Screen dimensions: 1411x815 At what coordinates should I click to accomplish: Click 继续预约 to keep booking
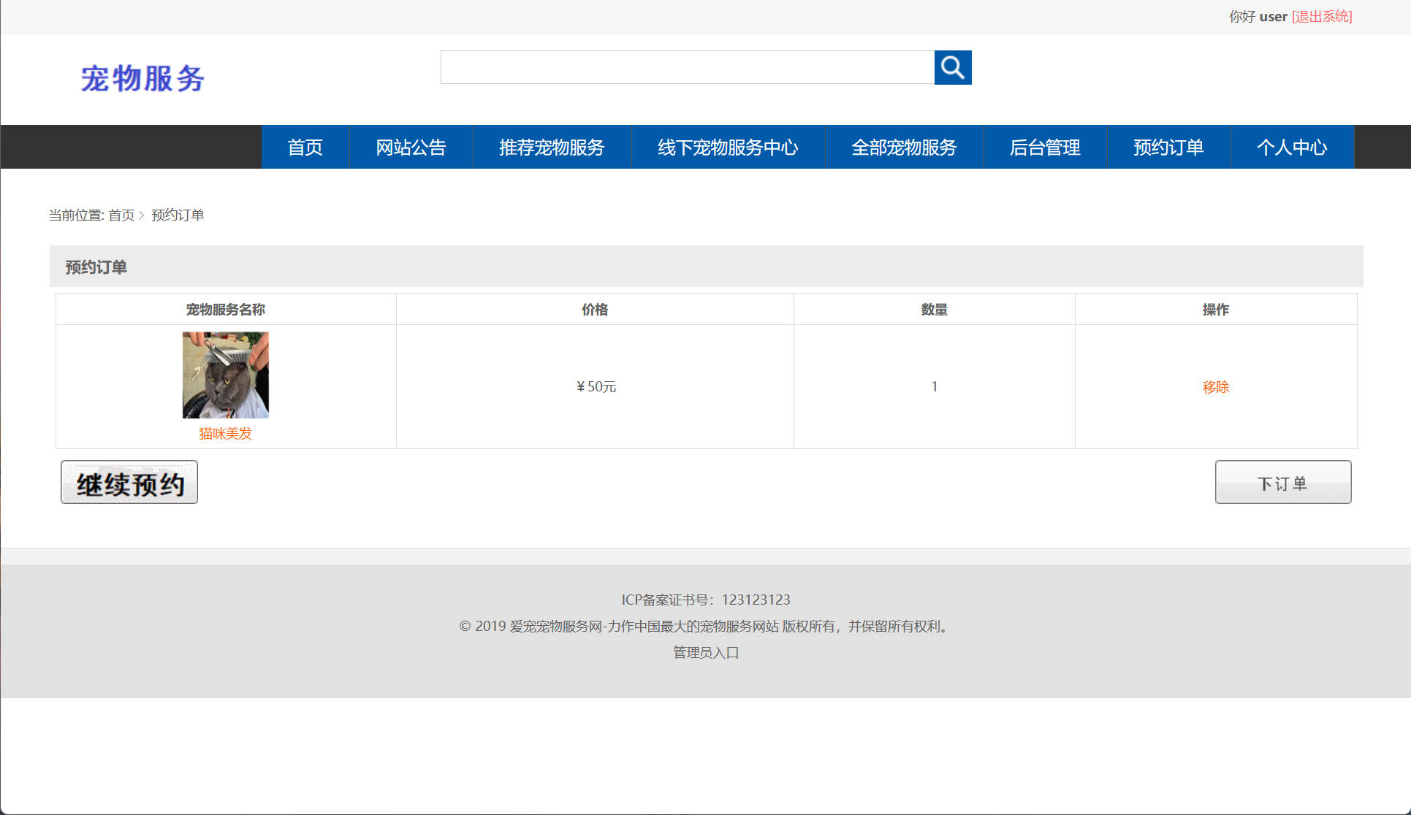129,482
